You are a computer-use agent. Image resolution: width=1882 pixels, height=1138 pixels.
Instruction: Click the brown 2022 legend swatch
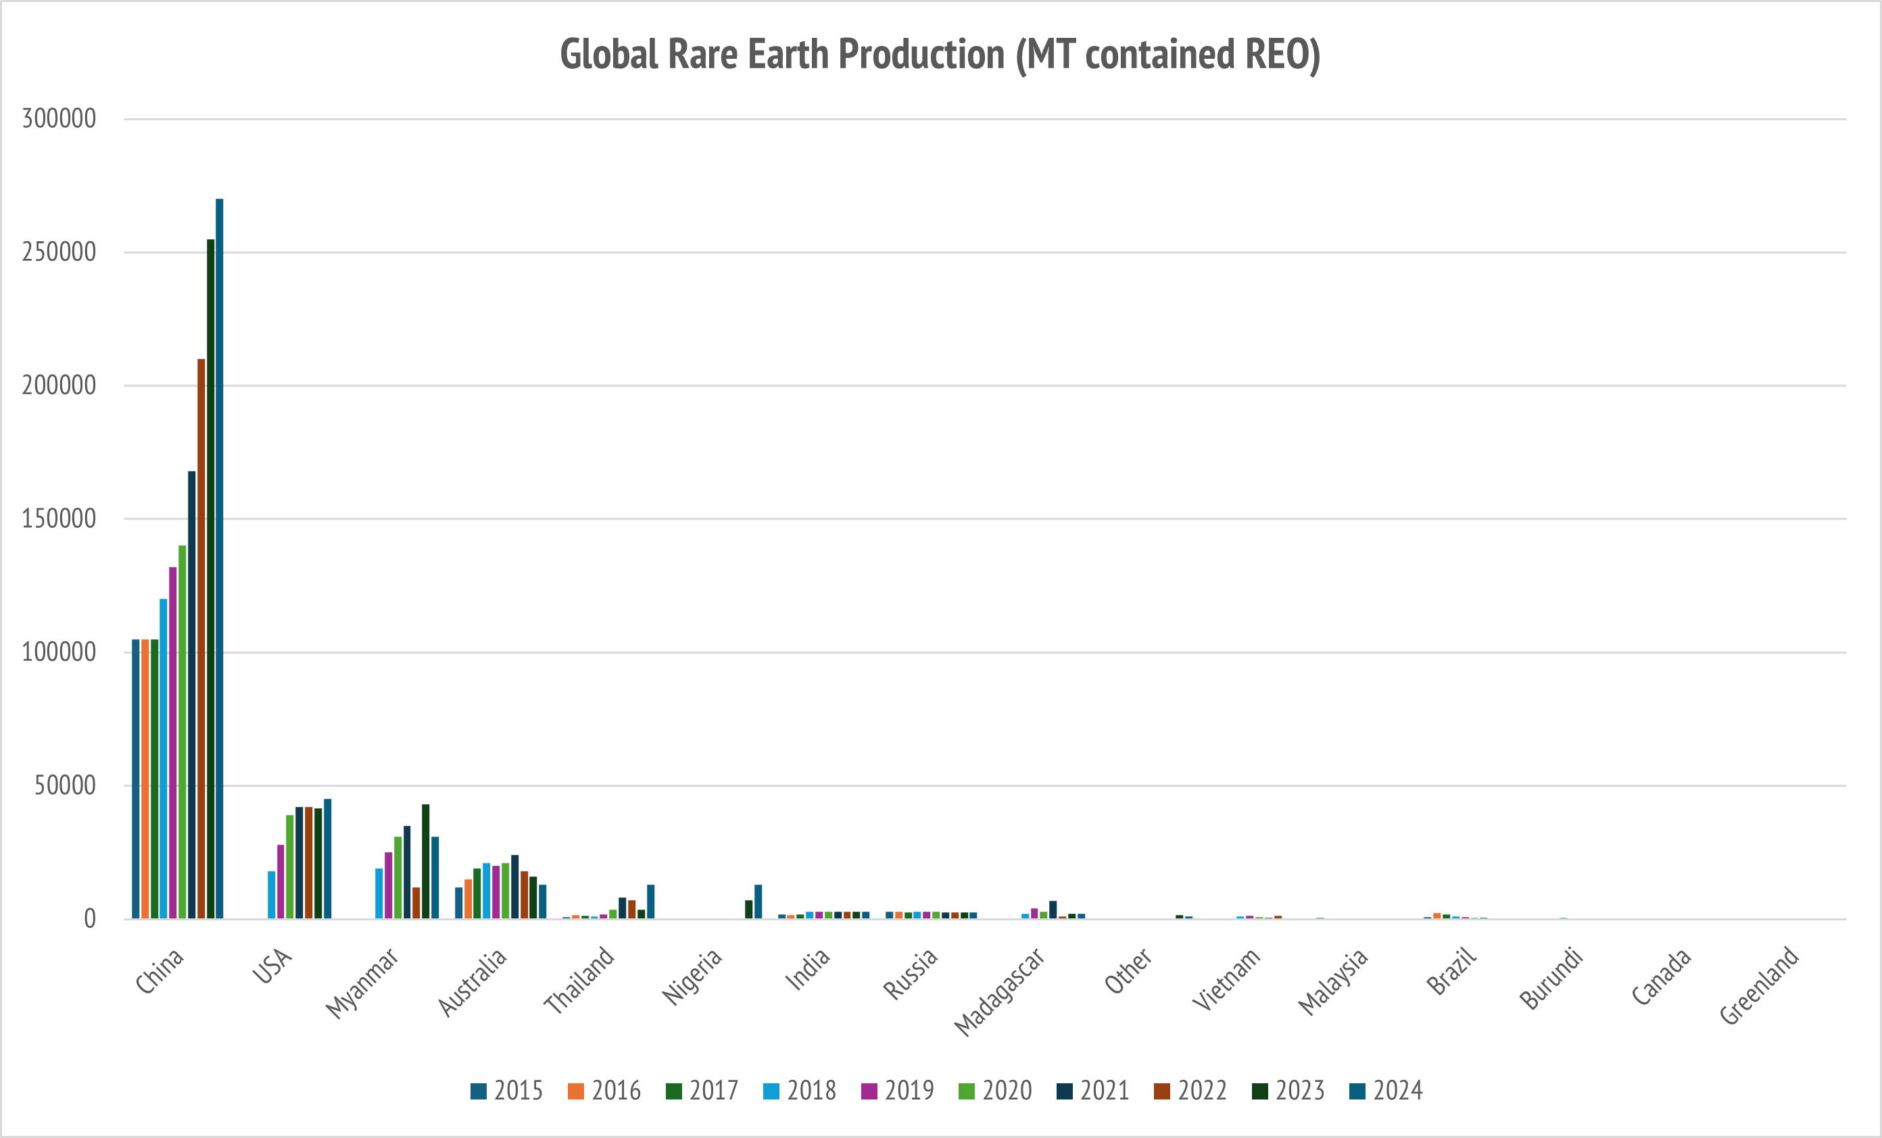point(1162,1091)
